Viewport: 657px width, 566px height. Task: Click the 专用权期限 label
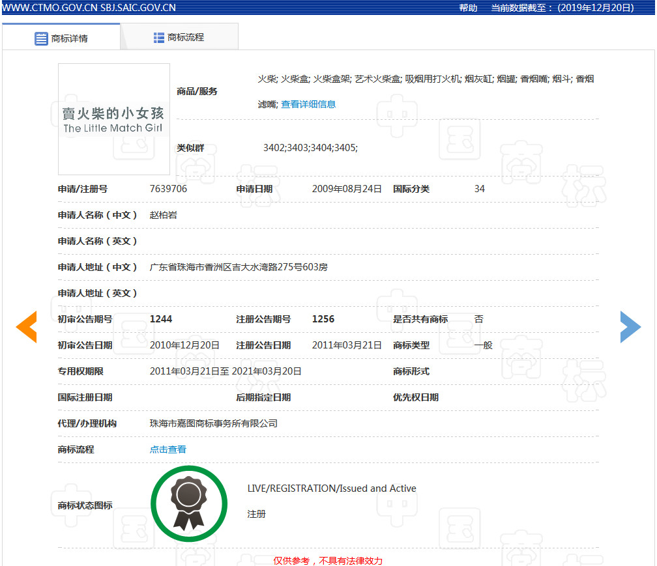[x=80, y=371]
